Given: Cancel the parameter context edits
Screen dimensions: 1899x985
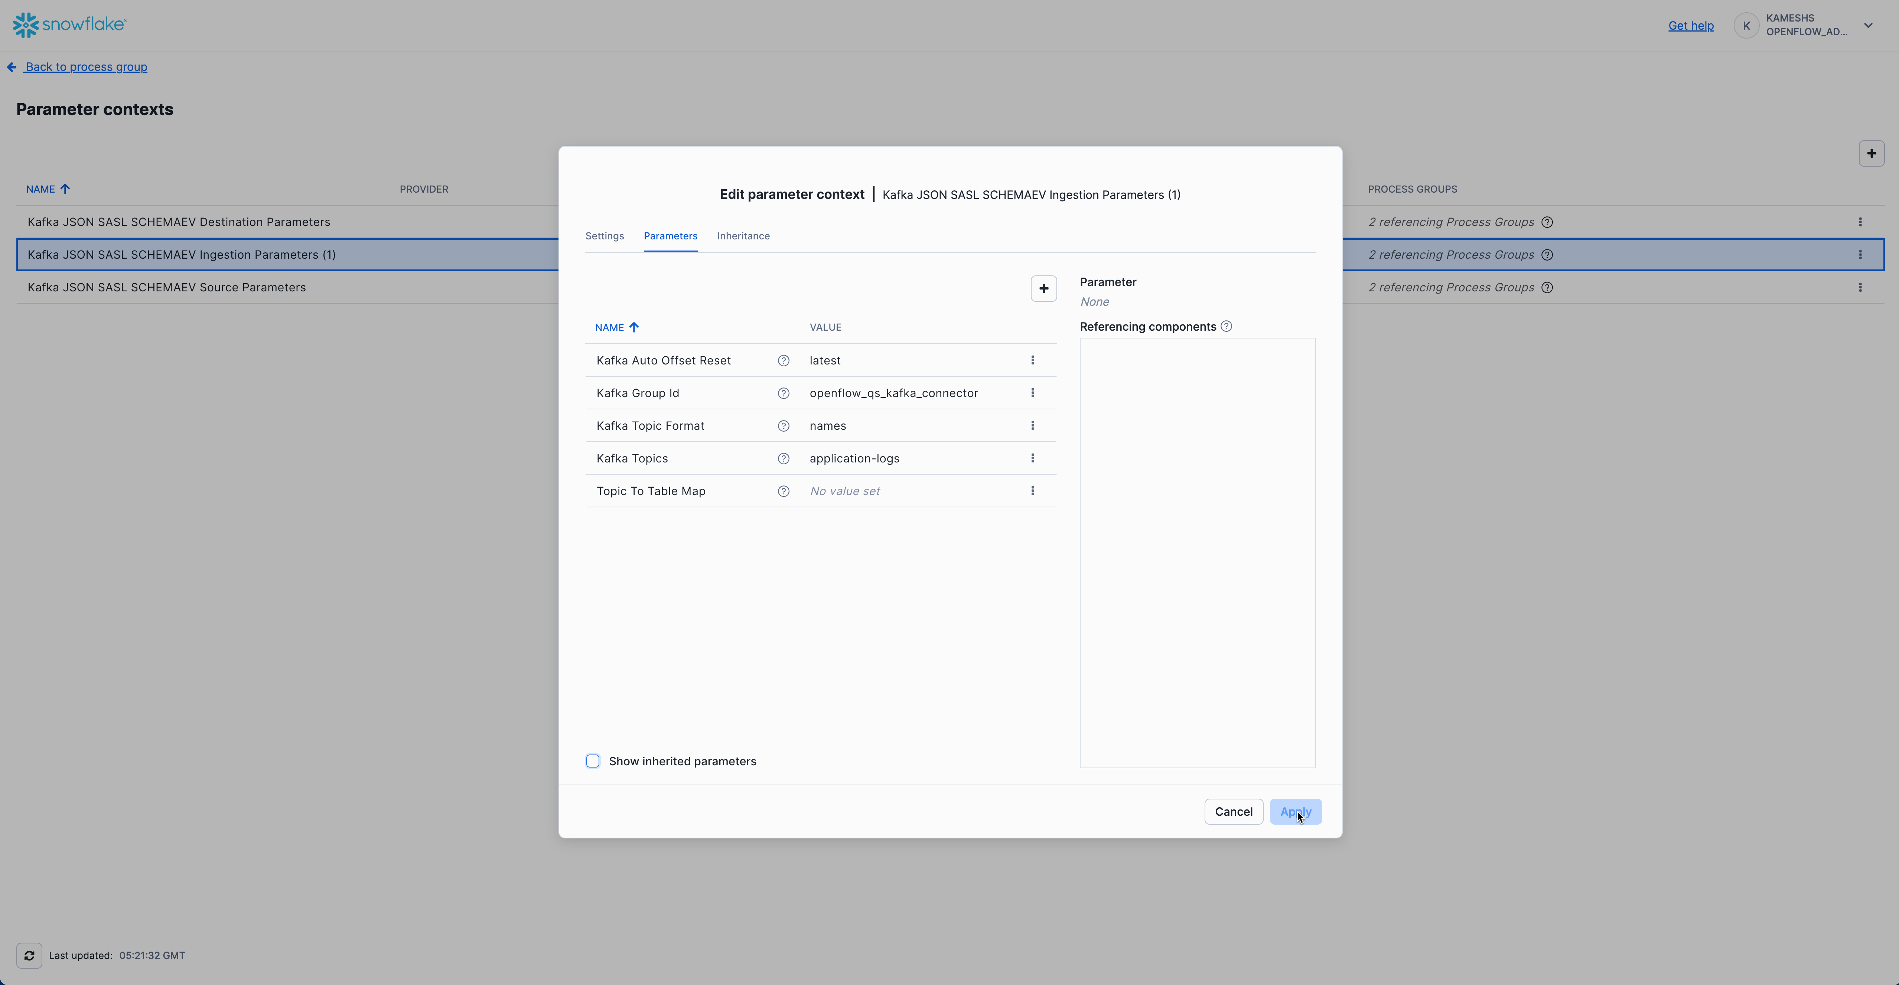Looking at the screenshot, I should pos(1233,811).
